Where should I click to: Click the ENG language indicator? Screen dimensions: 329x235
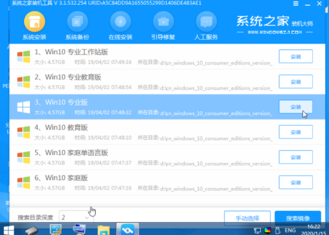(x=290, y=230)
